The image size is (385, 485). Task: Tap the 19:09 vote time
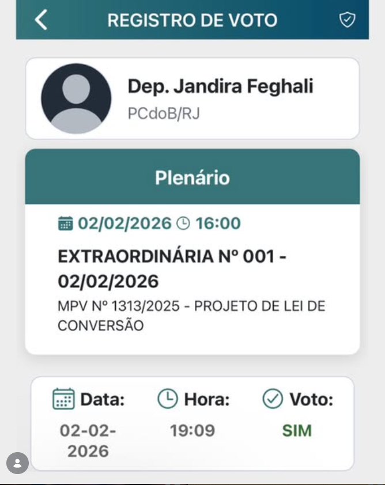[192, 430]
